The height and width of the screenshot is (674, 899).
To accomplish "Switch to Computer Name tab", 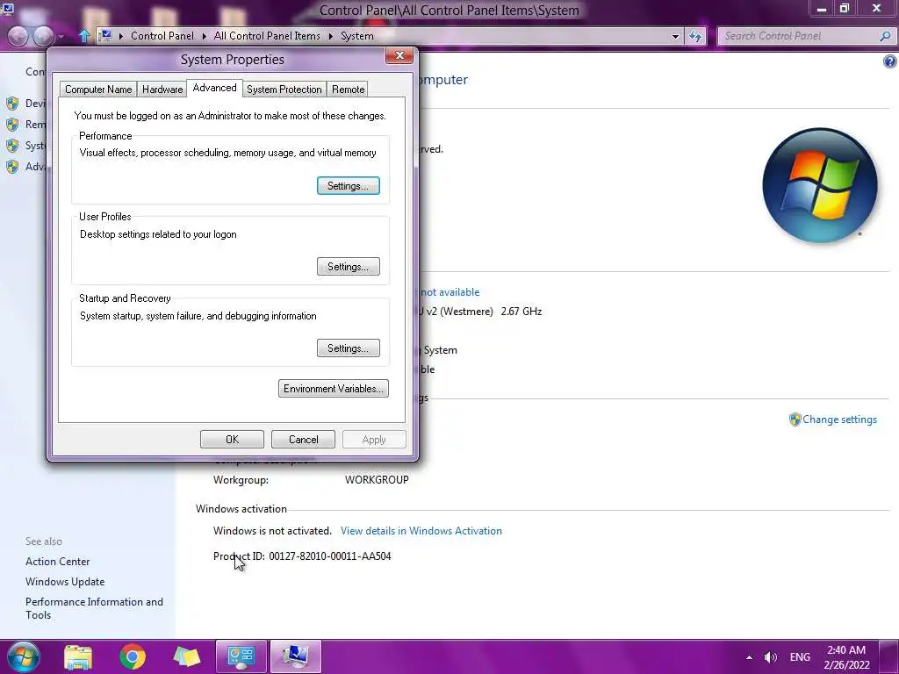I will [98, 90].
